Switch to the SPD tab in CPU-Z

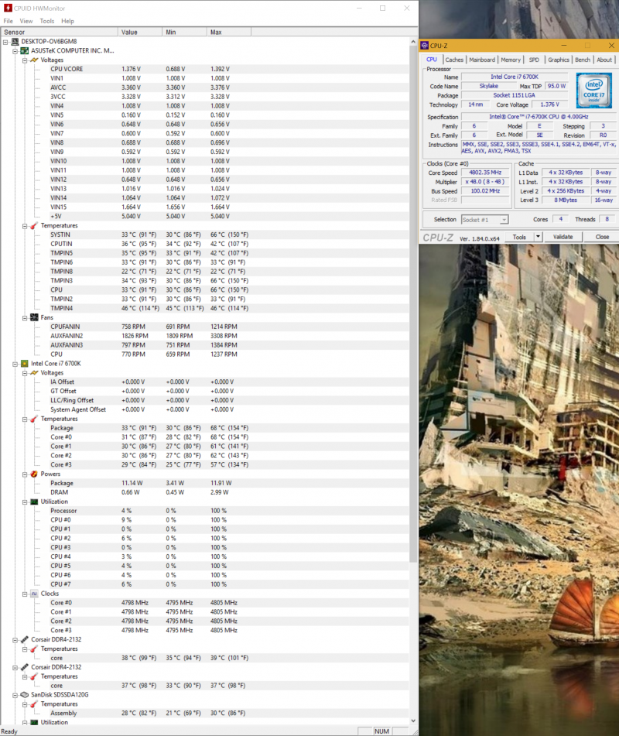click(534, 60)
